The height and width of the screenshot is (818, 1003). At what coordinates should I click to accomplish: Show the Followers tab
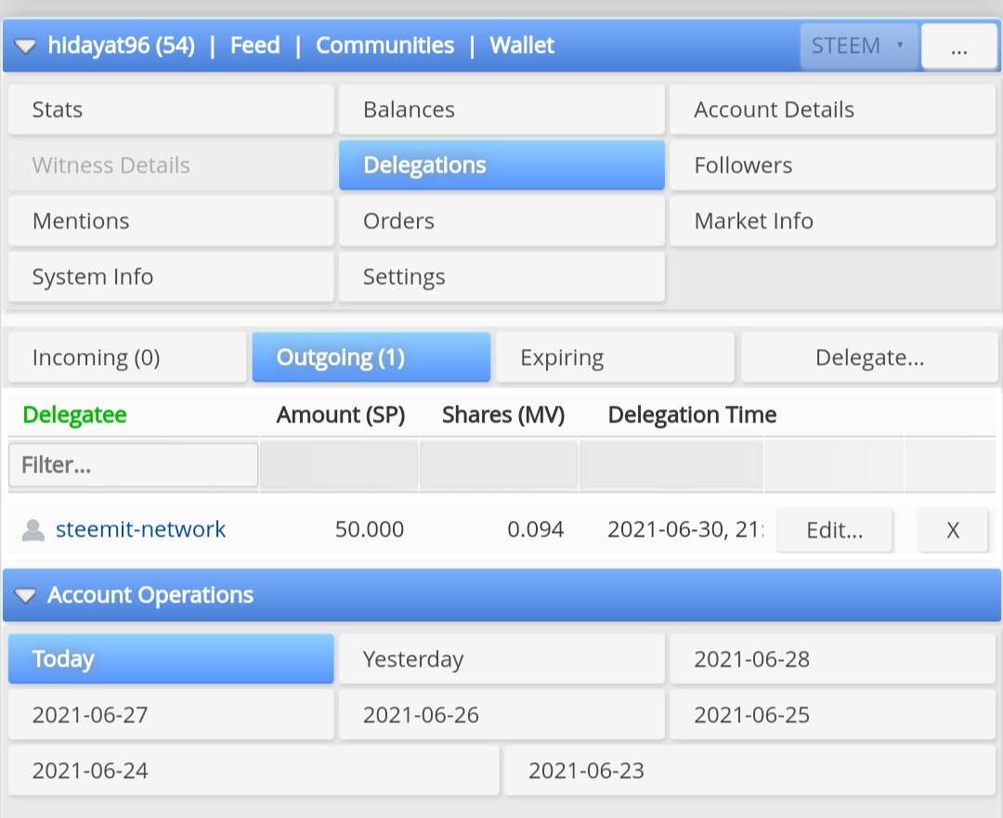coord(832,165)
